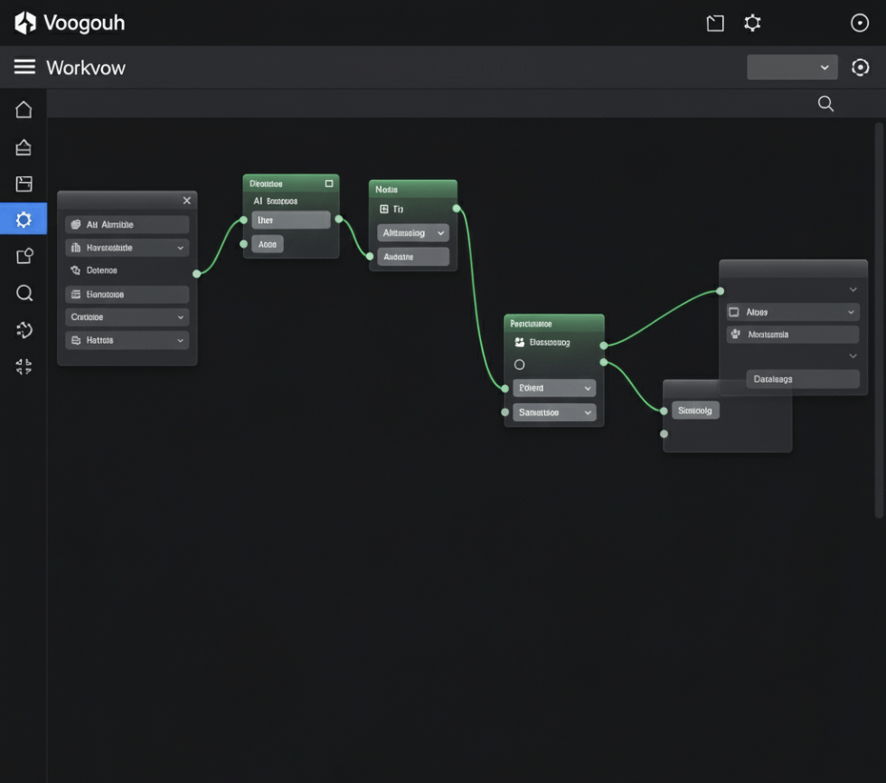Click the target icon beside the dropdown
This screenshot has width=886, height=783.
tap(860, 67)
